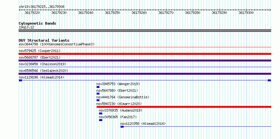
Task: Select the purple nsv5668787 variant bar
Action: click(145, 61)
